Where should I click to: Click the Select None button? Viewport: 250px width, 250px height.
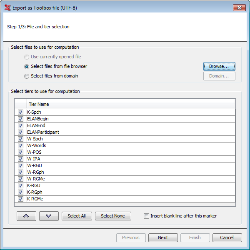(113, 216)
